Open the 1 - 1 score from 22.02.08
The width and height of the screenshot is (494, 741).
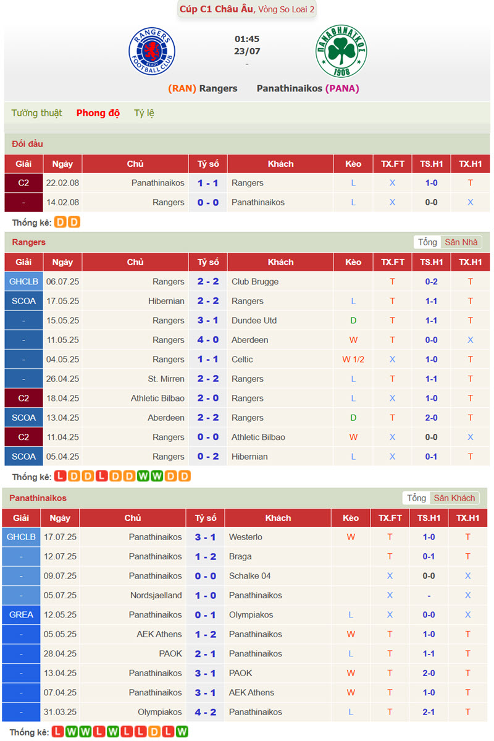208,183
